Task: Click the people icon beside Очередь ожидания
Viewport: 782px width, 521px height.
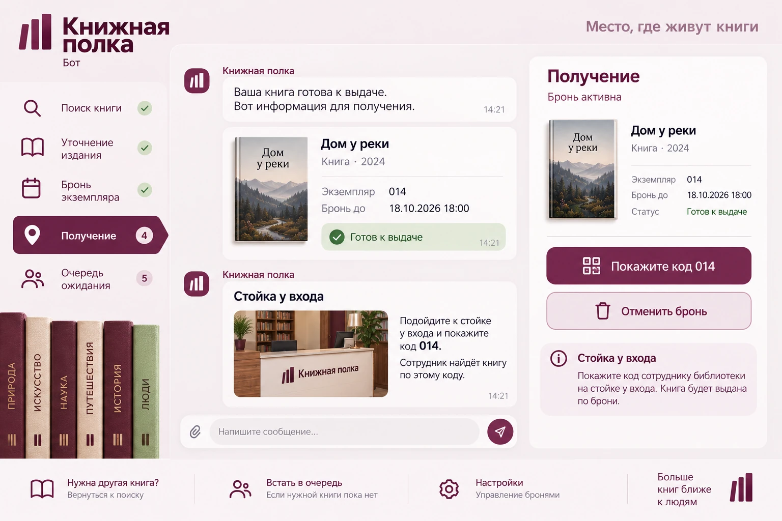Action: pyautogui.click(x=33, y=279)
